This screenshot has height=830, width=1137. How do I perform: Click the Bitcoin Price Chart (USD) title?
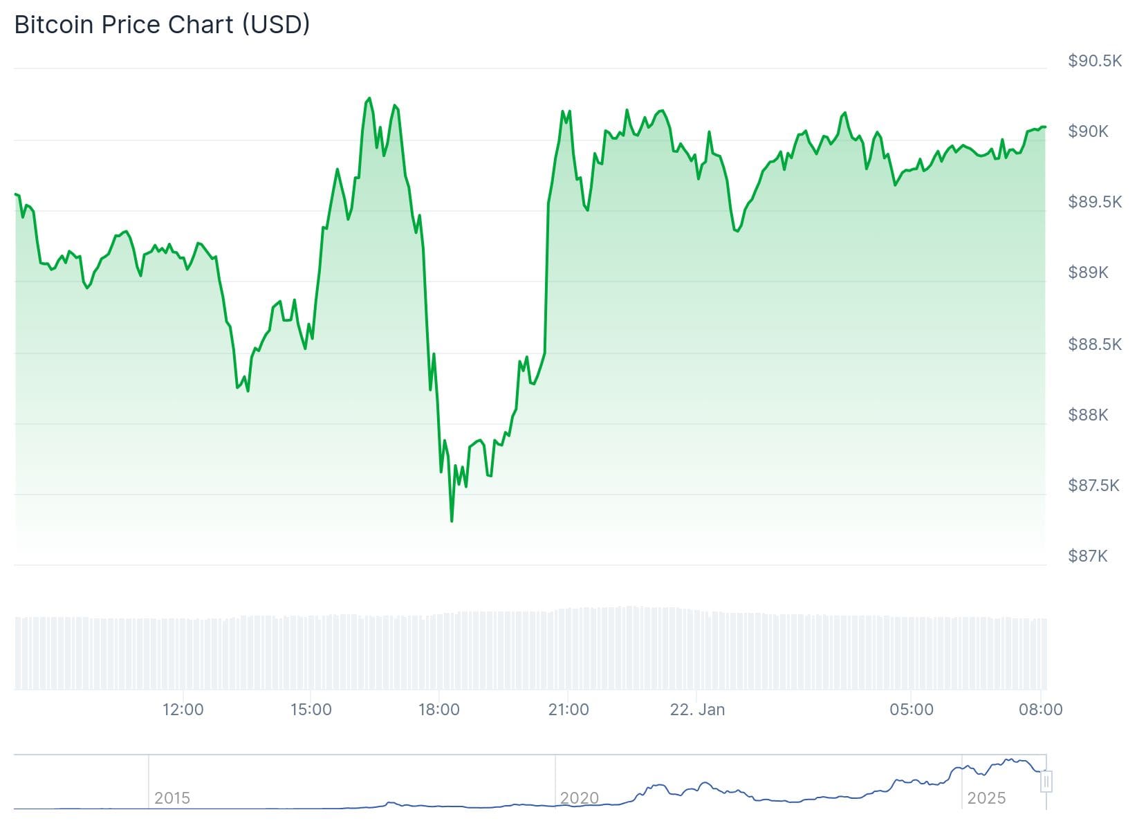(x=162, y=25)
